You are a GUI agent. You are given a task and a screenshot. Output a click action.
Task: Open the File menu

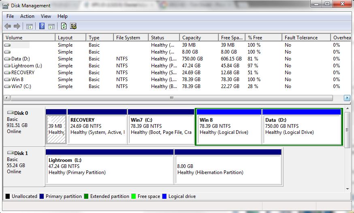click(10, 16)
